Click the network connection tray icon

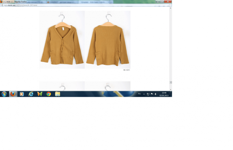148,94
